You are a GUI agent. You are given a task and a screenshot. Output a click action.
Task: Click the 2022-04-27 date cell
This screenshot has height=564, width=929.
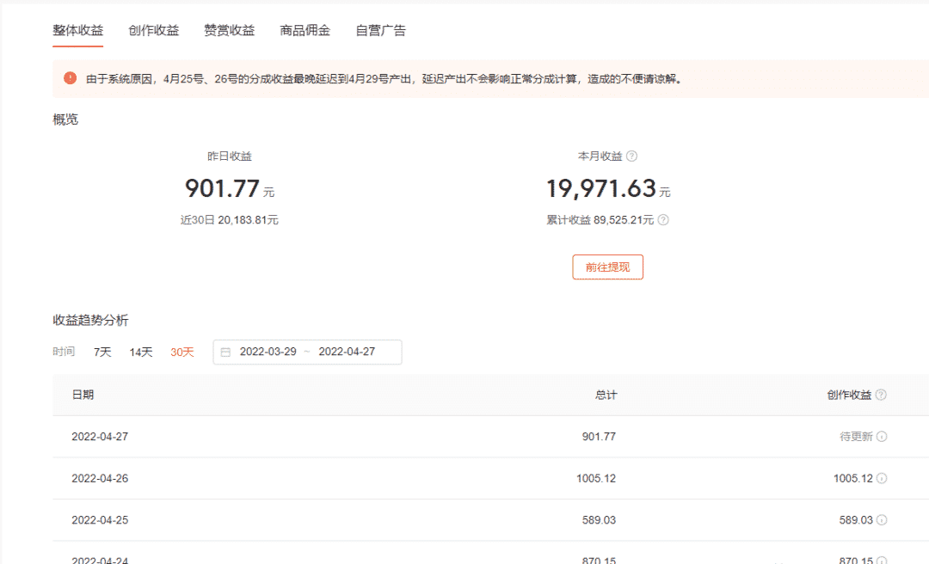(100, 437)
